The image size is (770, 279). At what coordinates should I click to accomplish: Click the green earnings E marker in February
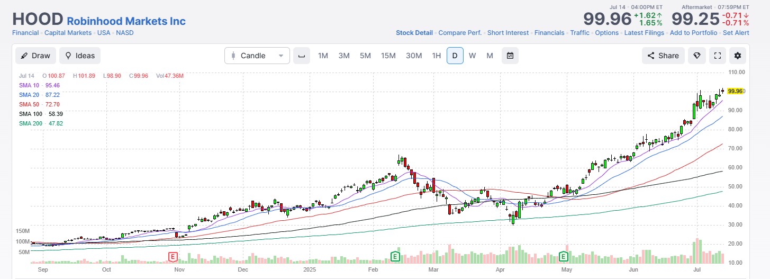click(394, 257)
